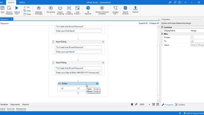Image resolution: width=204 pixels, height=115 pixels.
Task: Open Manage Packages
Action: point(39,10)
